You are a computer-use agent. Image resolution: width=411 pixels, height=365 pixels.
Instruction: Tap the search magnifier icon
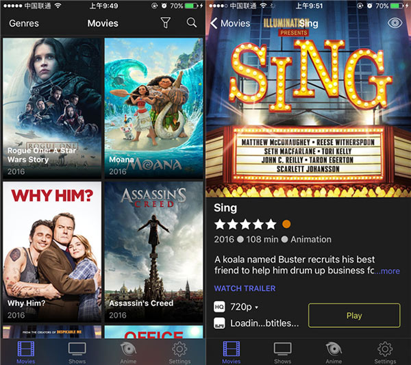point(192,23)
